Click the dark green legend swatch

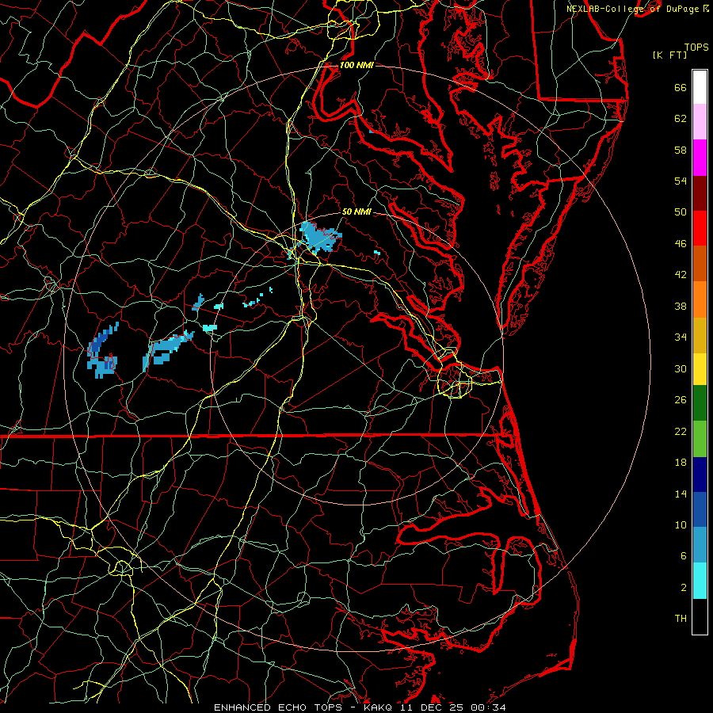(700, 403)
